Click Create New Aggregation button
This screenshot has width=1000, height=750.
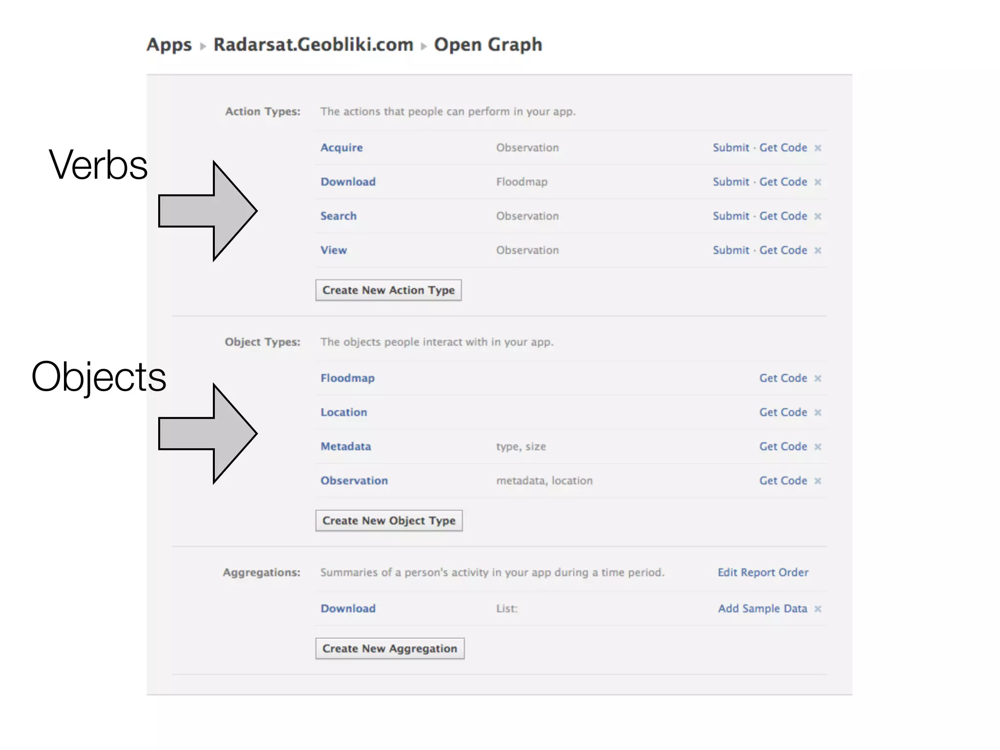390,648
